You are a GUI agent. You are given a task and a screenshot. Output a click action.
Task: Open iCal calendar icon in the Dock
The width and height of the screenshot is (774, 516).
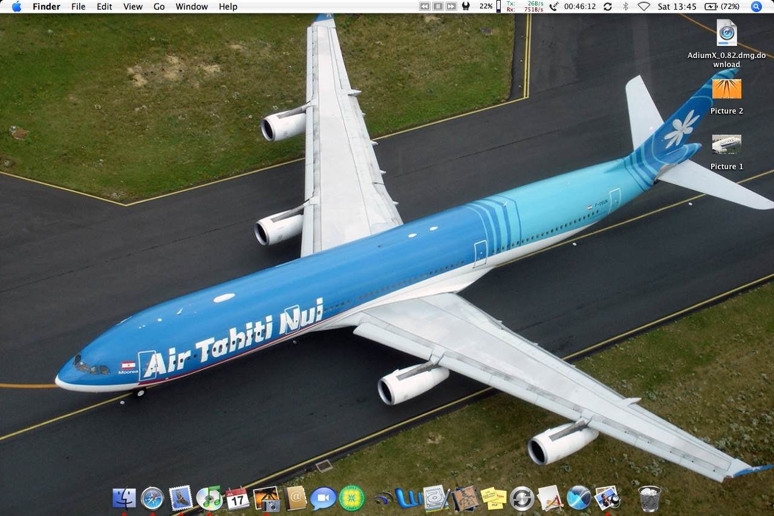238,498
